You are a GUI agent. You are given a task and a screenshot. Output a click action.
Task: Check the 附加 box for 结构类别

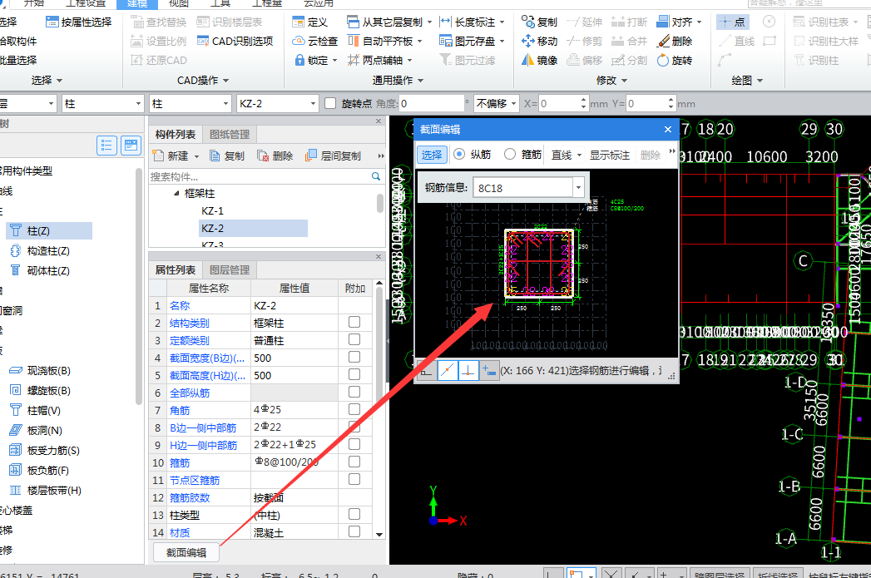click(x=354, y=322)
